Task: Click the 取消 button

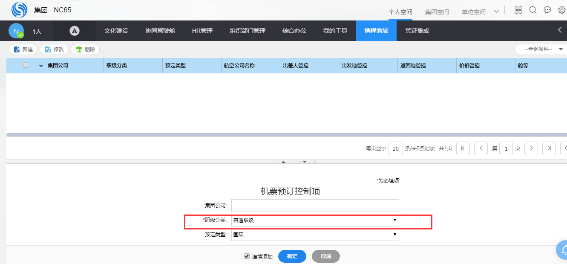Action: pyautogui.click(x=326, y=256)
